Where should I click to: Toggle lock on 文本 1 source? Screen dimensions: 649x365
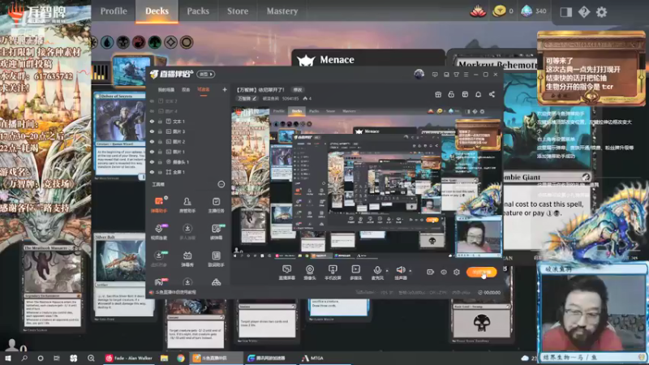(160, 121)
